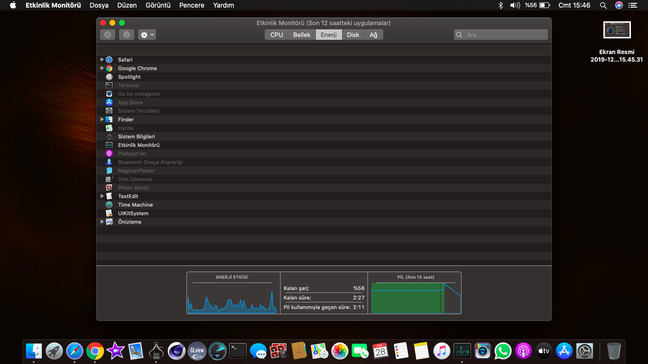This screenshot has width=648, height=364.
Task: Switch to the CPU tab
Action: pyautogui.click(x=277, y=35)
